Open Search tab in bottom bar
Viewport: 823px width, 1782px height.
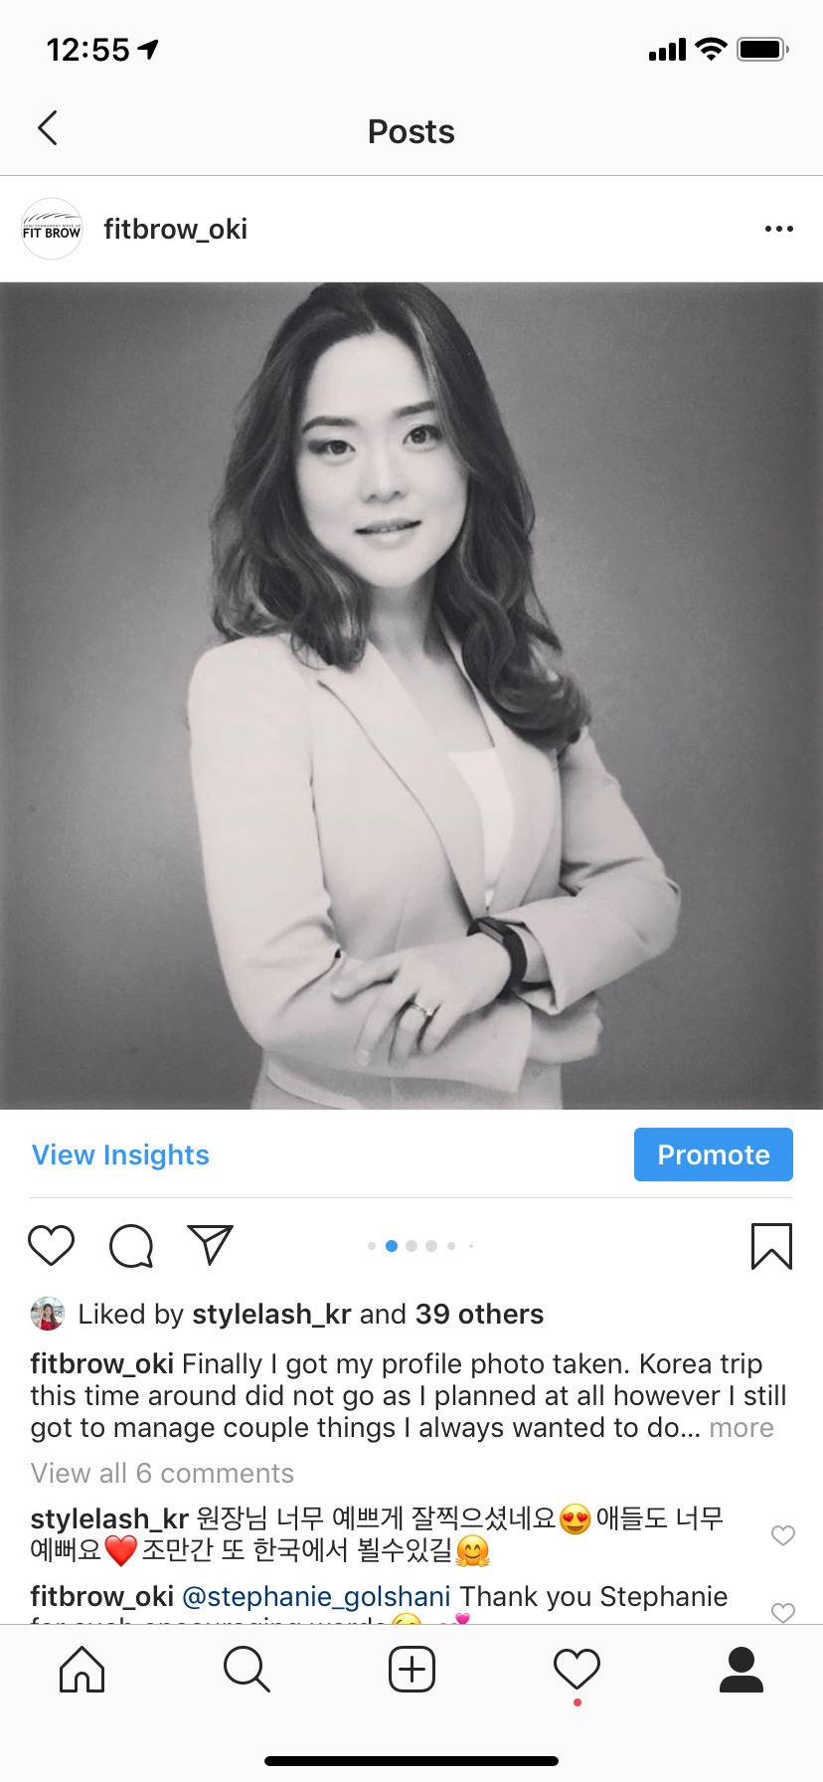point(247,1670)
